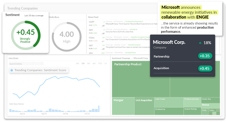
Task: Select the Merger treemap block
Action: point(123,106)
